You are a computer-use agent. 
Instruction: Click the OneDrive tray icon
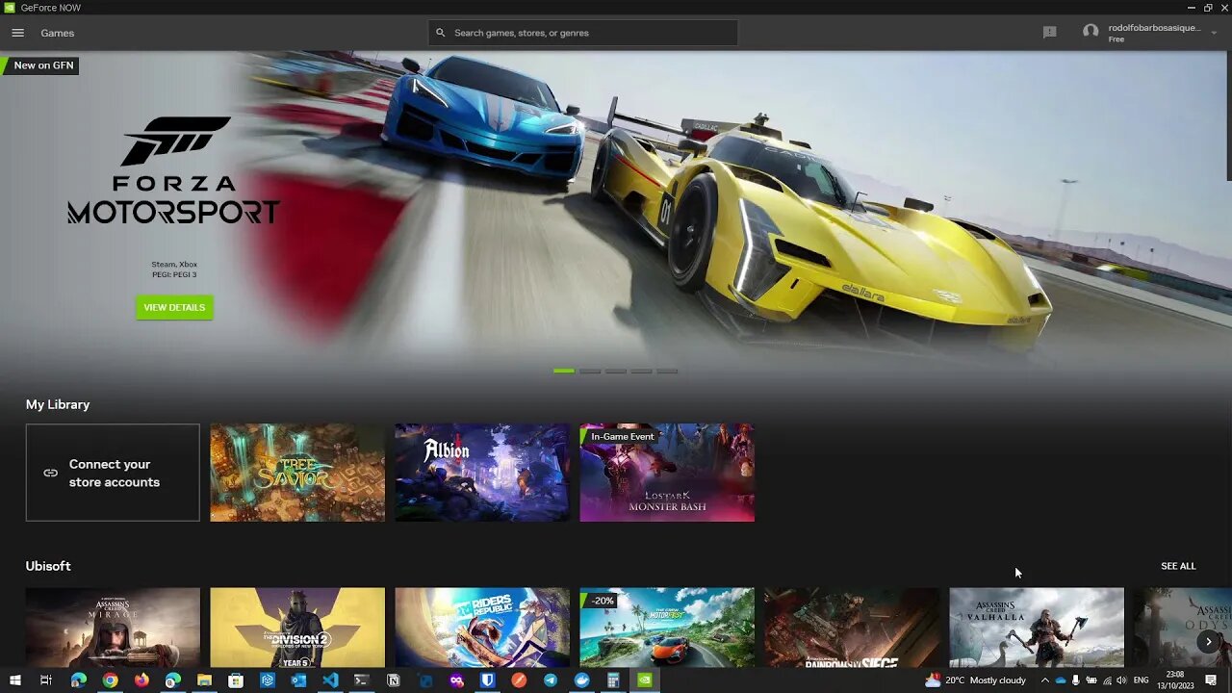[1061, 680]
